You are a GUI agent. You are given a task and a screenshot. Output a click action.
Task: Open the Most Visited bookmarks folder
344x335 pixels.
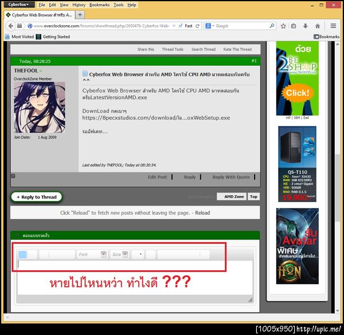pyautogui.click(x=19, y=37)
